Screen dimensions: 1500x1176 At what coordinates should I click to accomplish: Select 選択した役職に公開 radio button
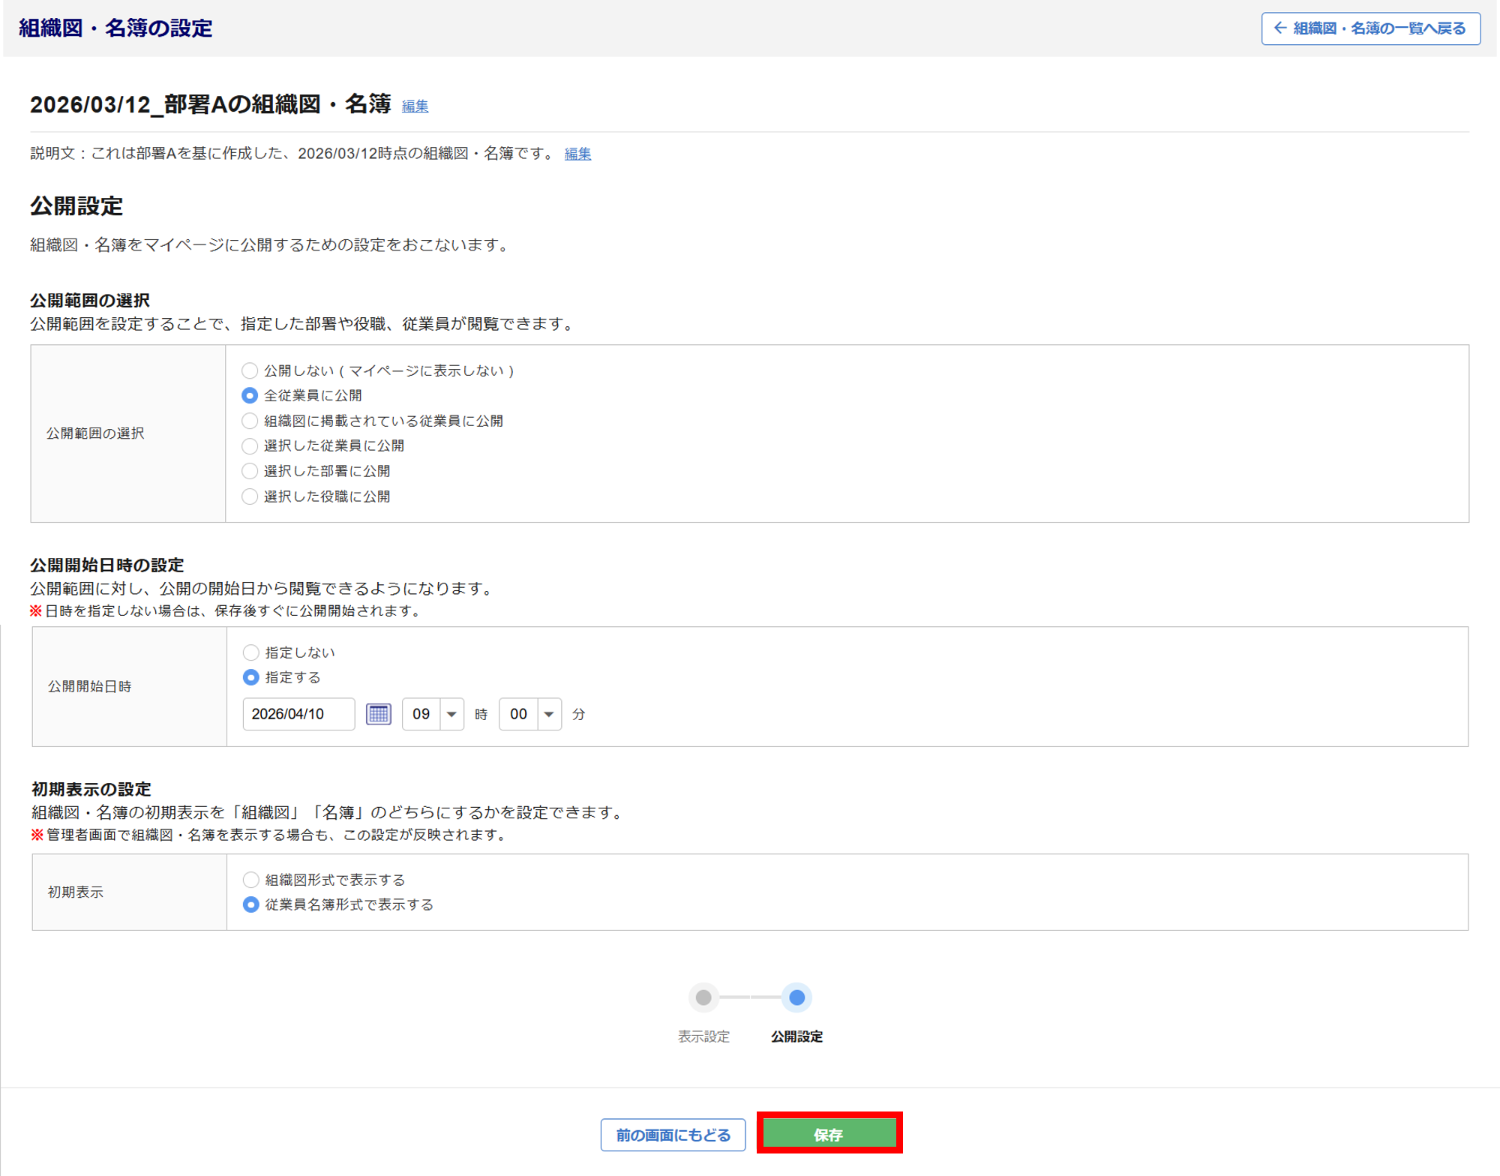coord(250,496)
